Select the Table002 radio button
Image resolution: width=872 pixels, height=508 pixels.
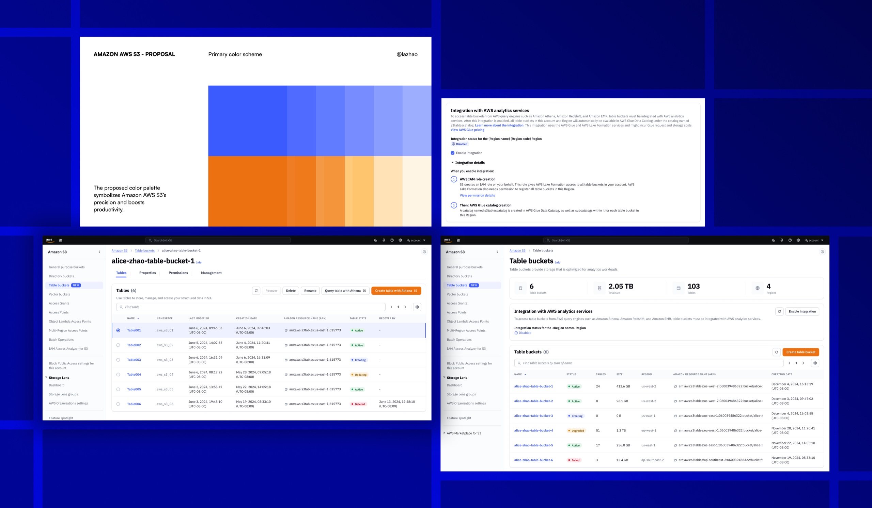[118, 345]
